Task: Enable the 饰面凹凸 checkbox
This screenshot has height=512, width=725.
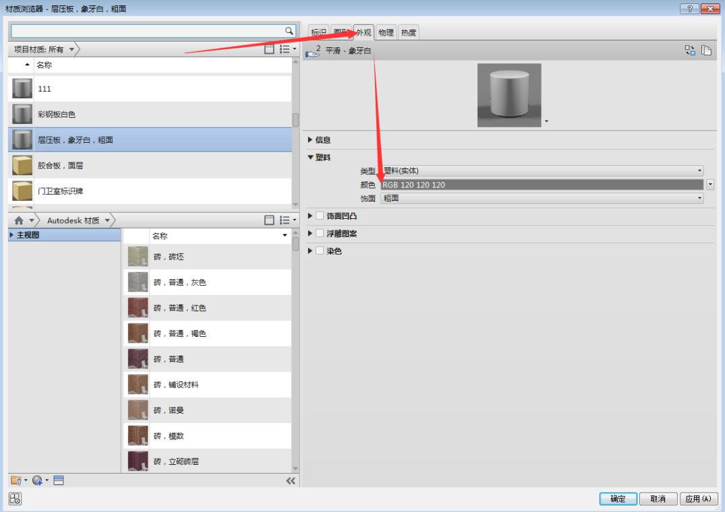Action: click(x=320, y=216)
